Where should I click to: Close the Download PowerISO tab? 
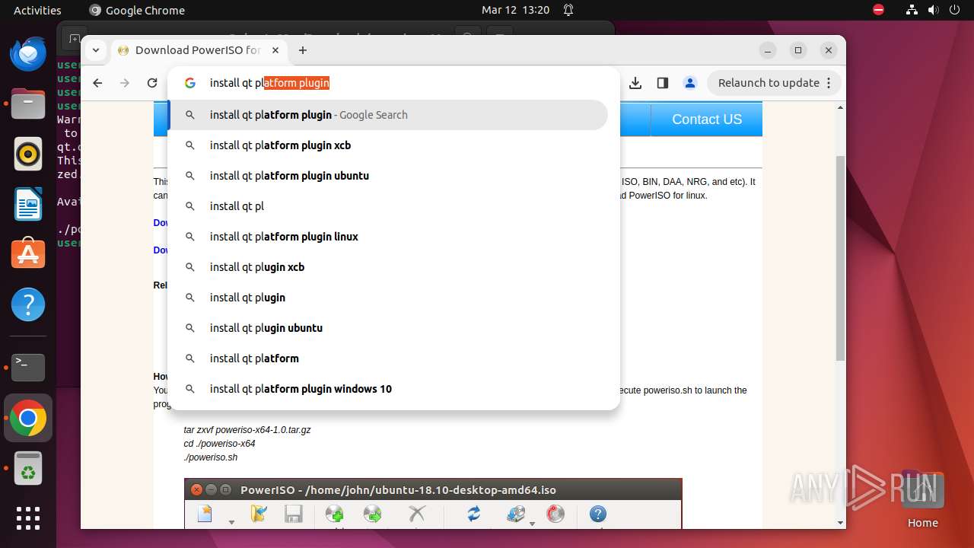pos(275,50)
